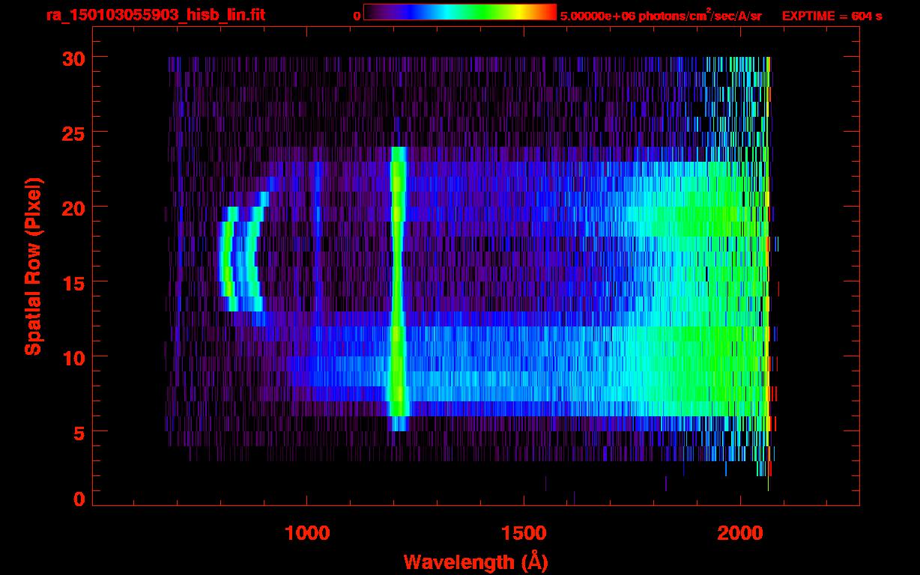Screen dimensions: 920x575
Task: Click the left curved arc feature near 800 Å
Action: [229, 258]
